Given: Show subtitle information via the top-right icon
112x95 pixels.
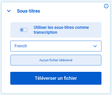Looking at the screenshot, I should [106, 6].
